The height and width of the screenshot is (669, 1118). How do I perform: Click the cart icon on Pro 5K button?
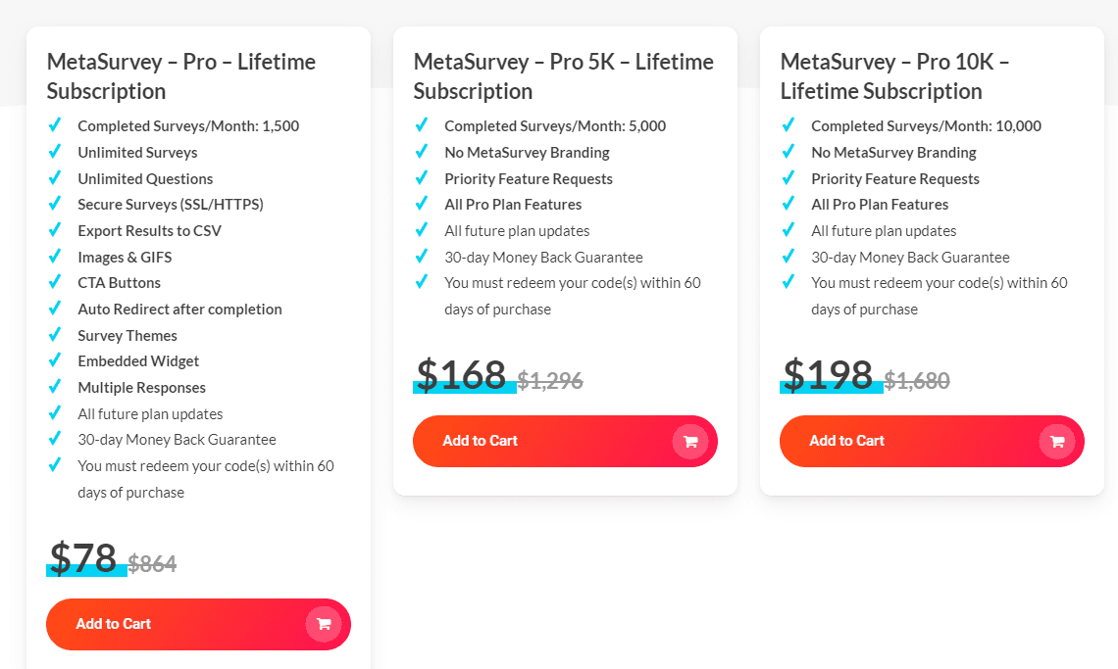pos(690,441)
